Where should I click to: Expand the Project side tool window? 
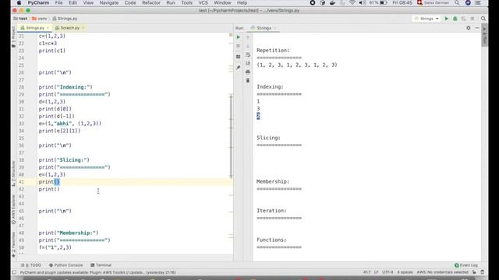tap(13, 37)
